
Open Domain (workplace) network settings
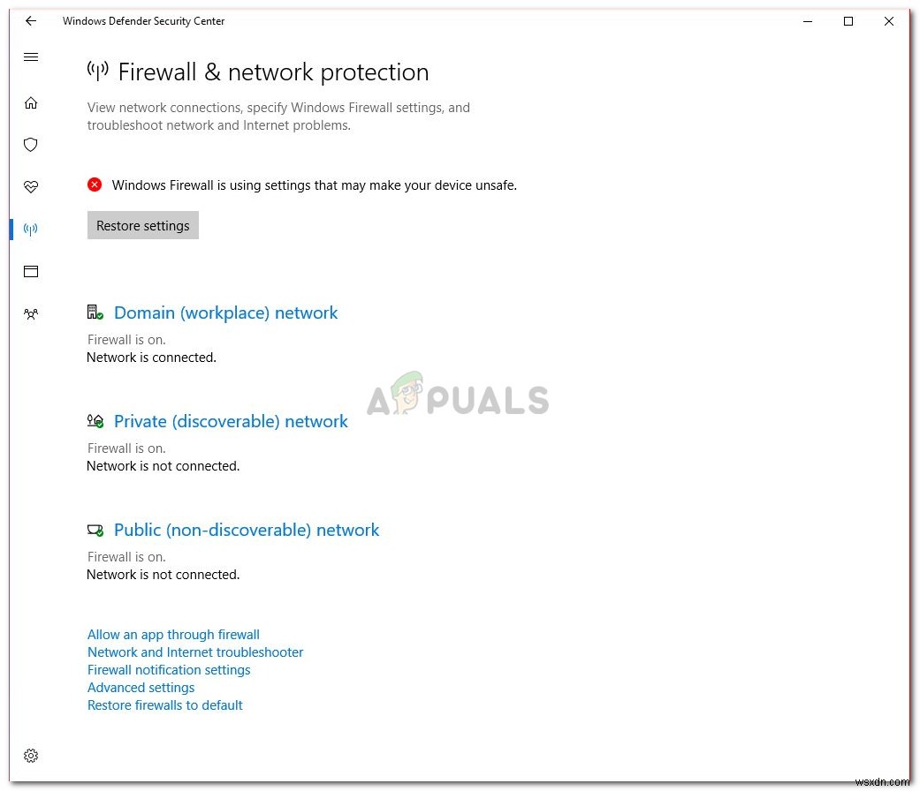pyautogui.click(x=225, y=313)
